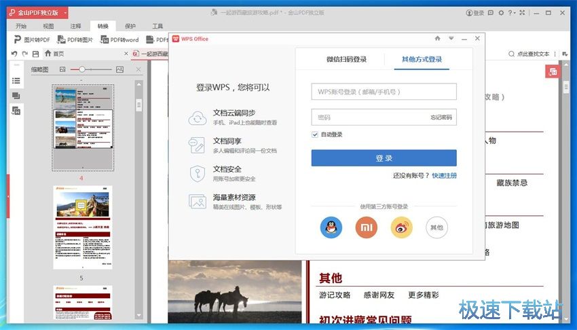Click the 快速注册 link

pyautogui.click(x=444, y=175)
